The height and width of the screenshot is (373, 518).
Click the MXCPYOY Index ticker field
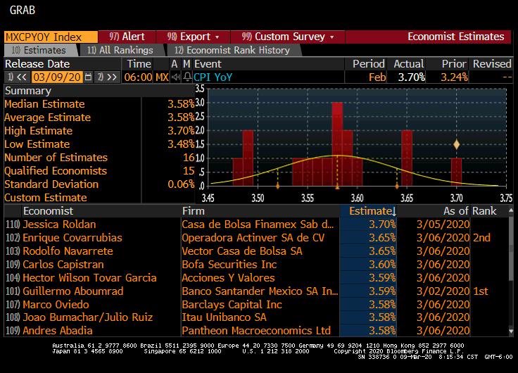point(51,37)
